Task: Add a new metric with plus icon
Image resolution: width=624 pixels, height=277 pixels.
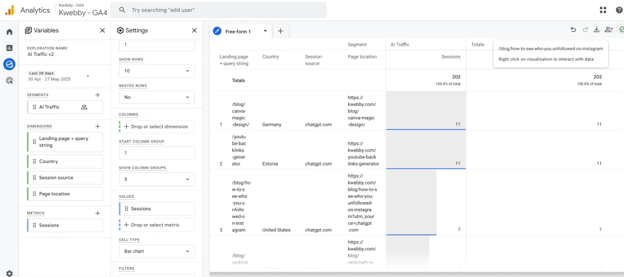Action: pos(97,213)
